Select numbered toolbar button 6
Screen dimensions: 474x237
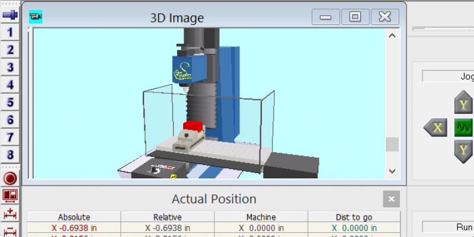(10, 120)
